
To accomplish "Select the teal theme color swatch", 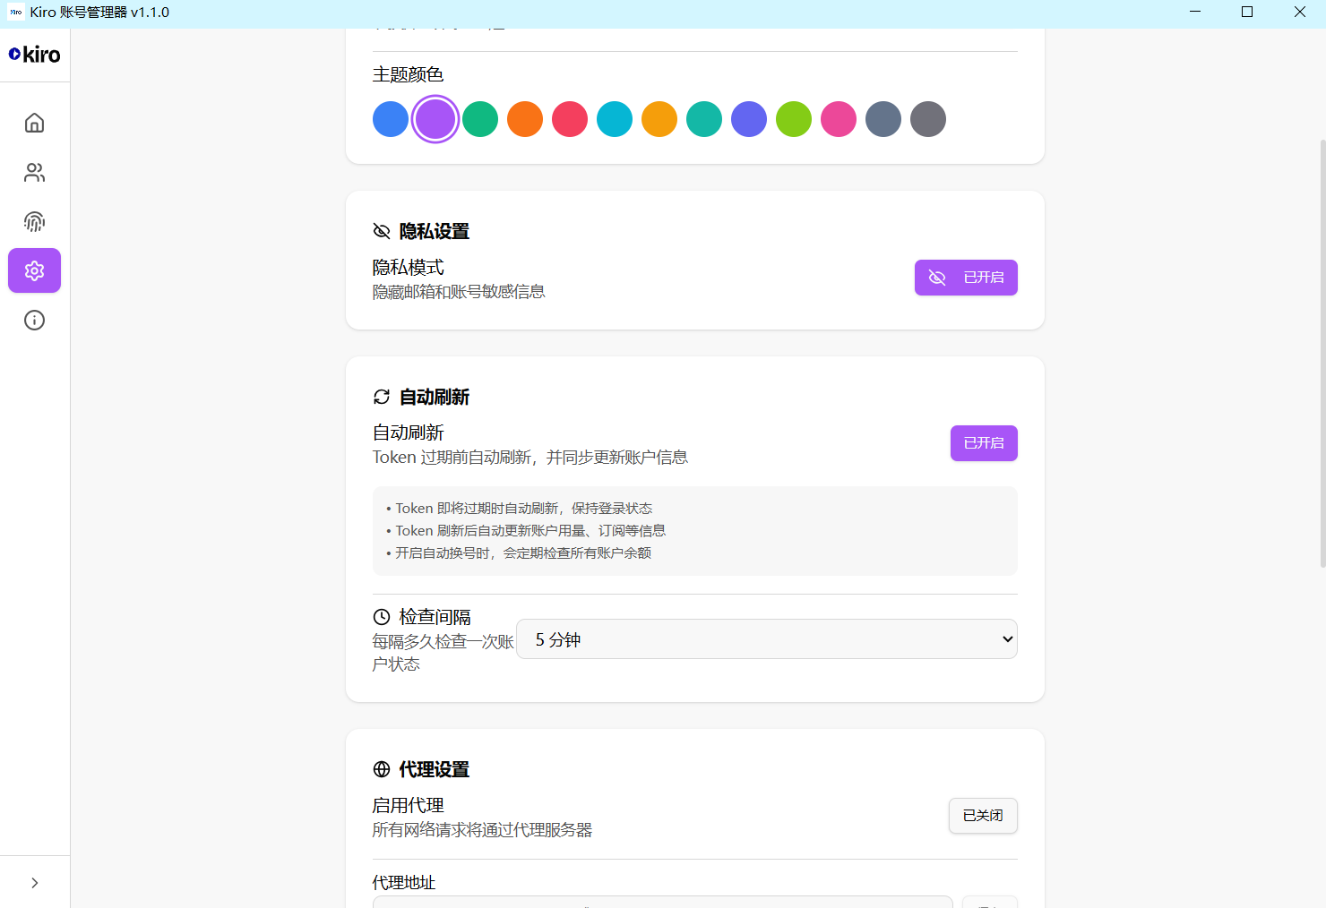I will [x=704, y=119].
